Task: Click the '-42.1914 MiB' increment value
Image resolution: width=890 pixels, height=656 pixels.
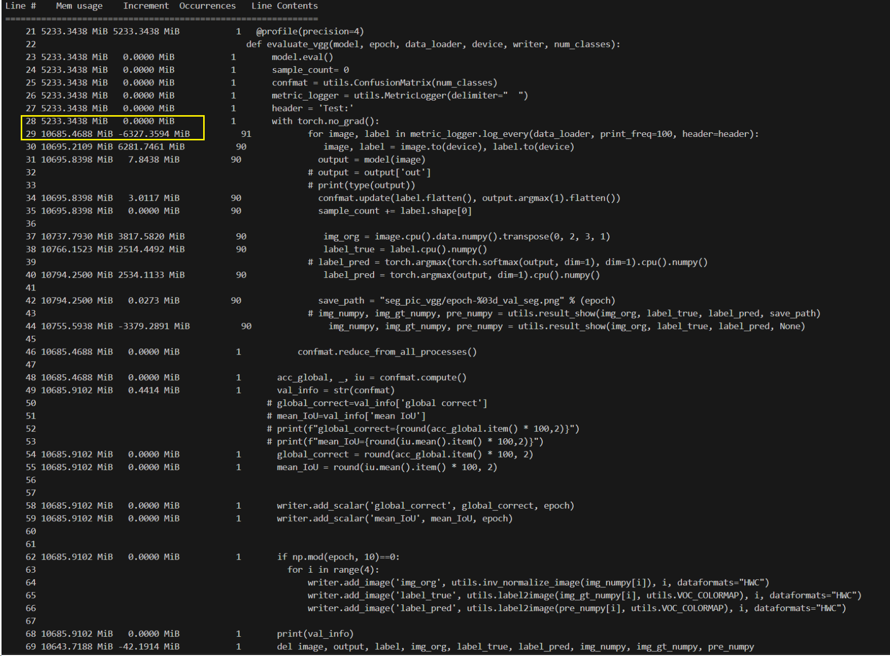Action: pos(149,647)
